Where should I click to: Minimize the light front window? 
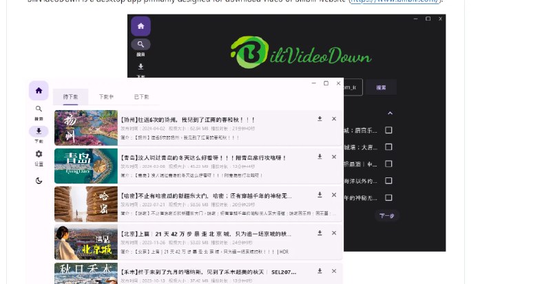coord(314,83)
